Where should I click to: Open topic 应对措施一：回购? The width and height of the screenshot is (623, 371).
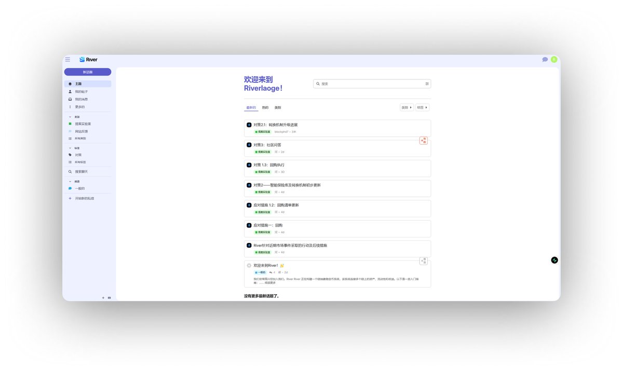(268, 225)
